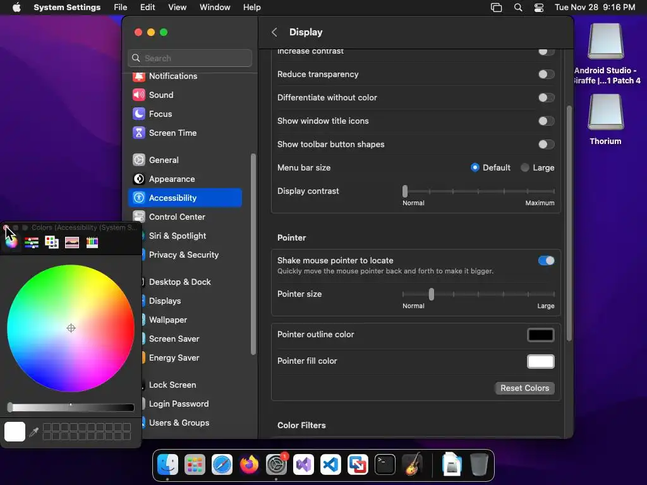Image resolution: width=647 pixels, height=485 pixels.
Task: Open Finder from the Dock
Action: point(167,465)
